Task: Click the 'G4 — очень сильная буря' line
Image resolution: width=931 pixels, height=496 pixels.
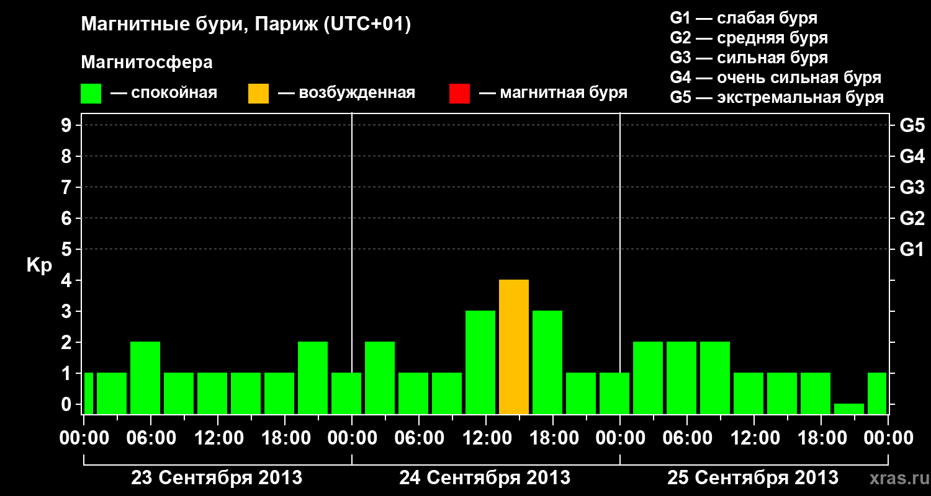Action: click(775, 77)
